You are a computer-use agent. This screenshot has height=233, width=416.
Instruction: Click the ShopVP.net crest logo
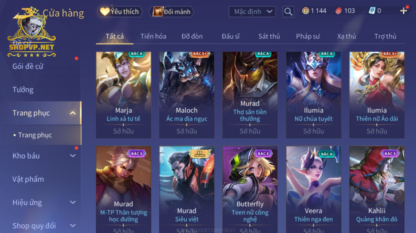coord(32,32)
